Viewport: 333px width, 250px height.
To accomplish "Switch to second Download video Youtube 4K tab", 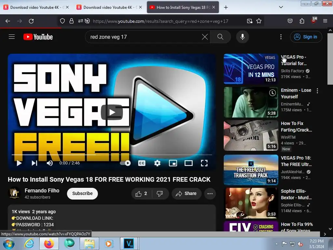I will (x=109, y=7).
